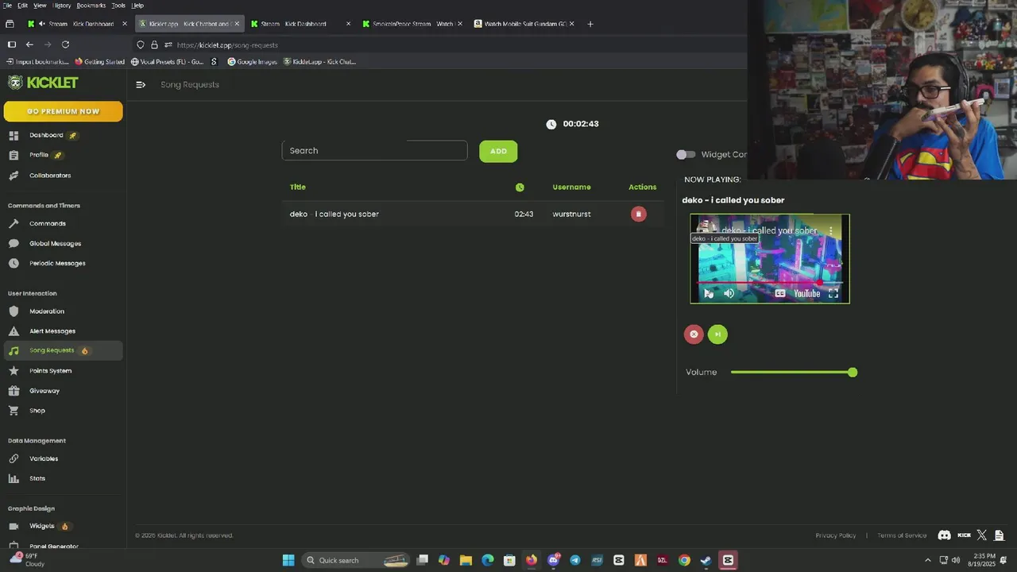Image resolution: width=1017 pixels, height=572 pixels.
Task: Click the Search song input field
Action: [x=374, y=151]
